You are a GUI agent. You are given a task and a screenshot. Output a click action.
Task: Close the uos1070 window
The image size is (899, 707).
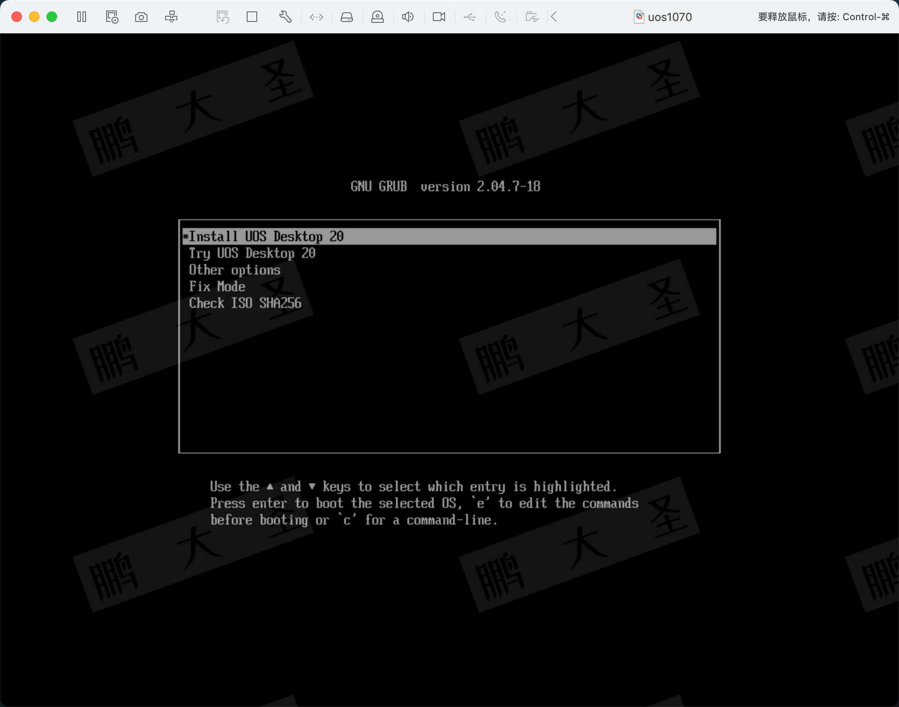[17, 17]
